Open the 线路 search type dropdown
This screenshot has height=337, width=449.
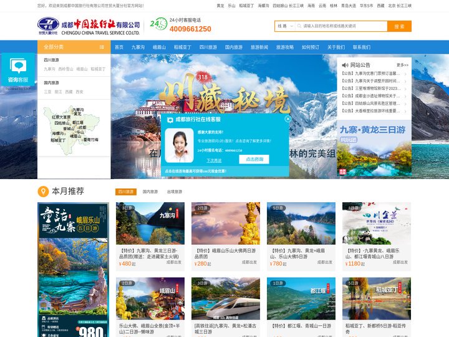pos(285,26)
